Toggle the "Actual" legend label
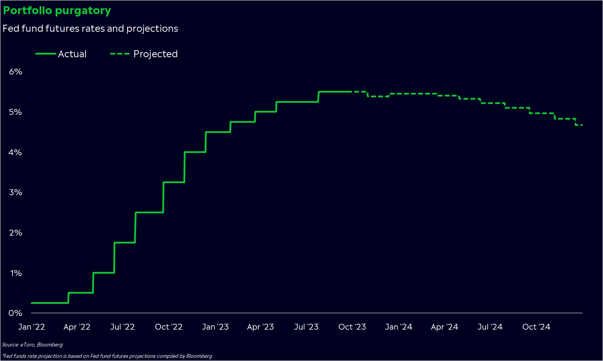 point(72,54)
